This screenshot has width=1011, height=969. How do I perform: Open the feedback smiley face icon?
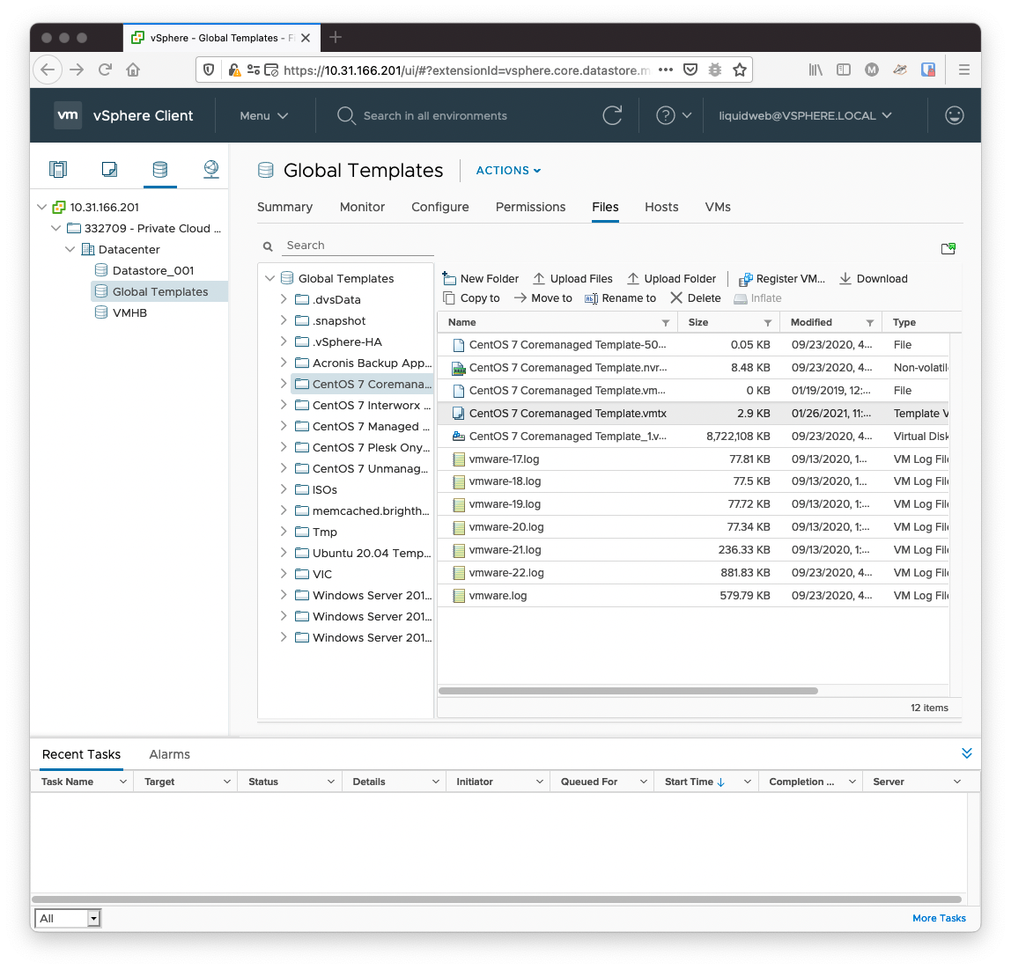pos(954,115)
